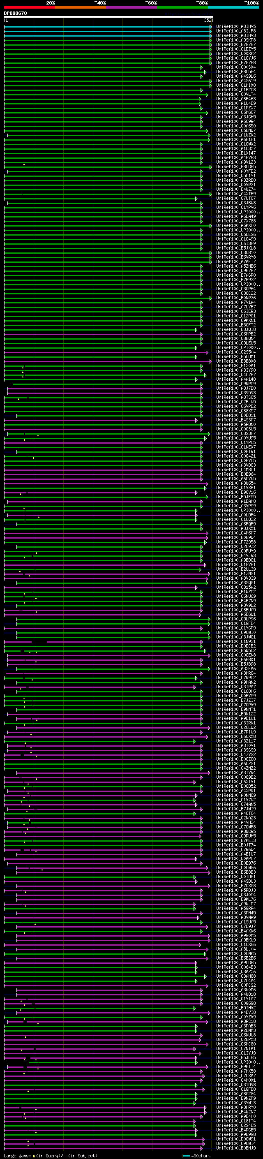263x1159 pixels.
Task: Select hit UniRef100_Q00SX4
Action: [x=236, y=67]
